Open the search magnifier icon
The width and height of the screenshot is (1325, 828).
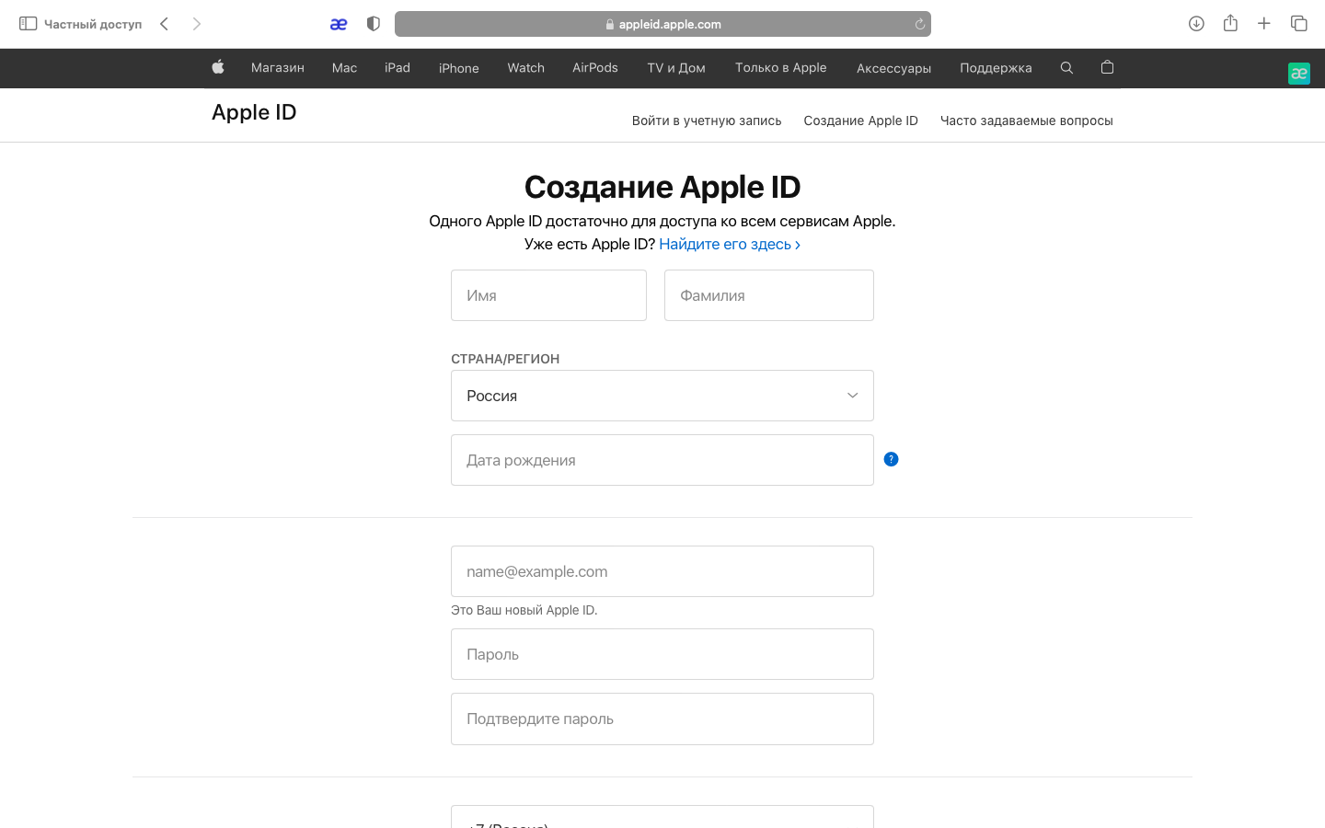click(x=1066, y=67)
